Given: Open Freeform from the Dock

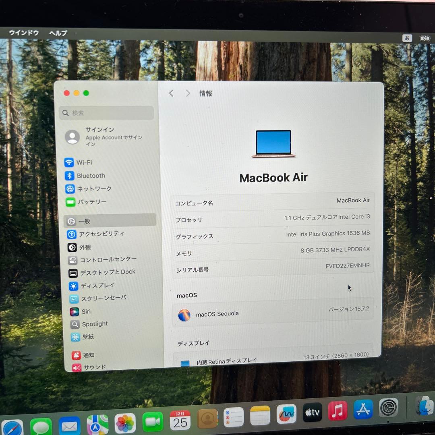Looking at the screenshot, I should point(287,414).
